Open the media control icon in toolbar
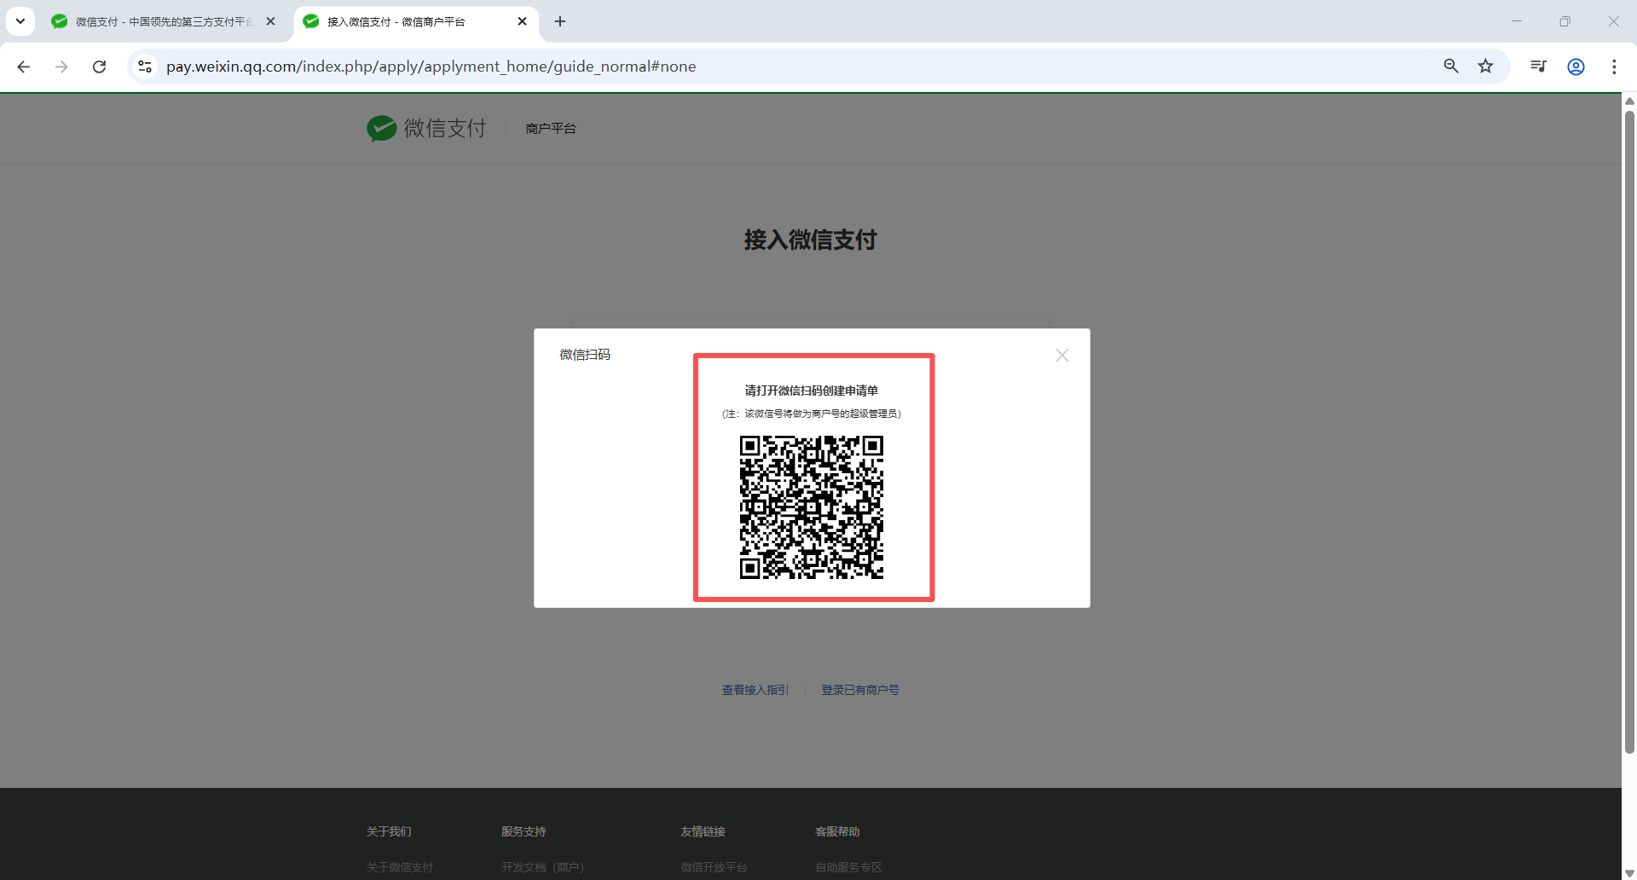Screen dimensions: 1637x880 [x=1538, y=67]
